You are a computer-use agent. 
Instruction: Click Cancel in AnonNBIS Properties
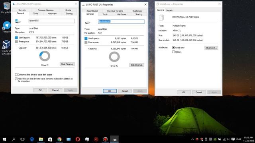(x=55, y=90)
